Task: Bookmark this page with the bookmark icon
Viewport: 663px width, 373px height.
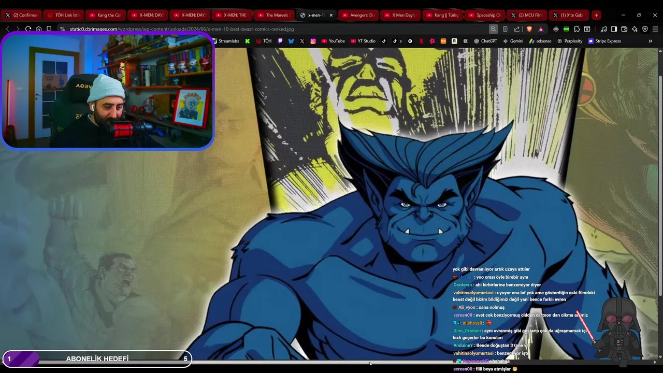Action: click(x=49, y=29)
